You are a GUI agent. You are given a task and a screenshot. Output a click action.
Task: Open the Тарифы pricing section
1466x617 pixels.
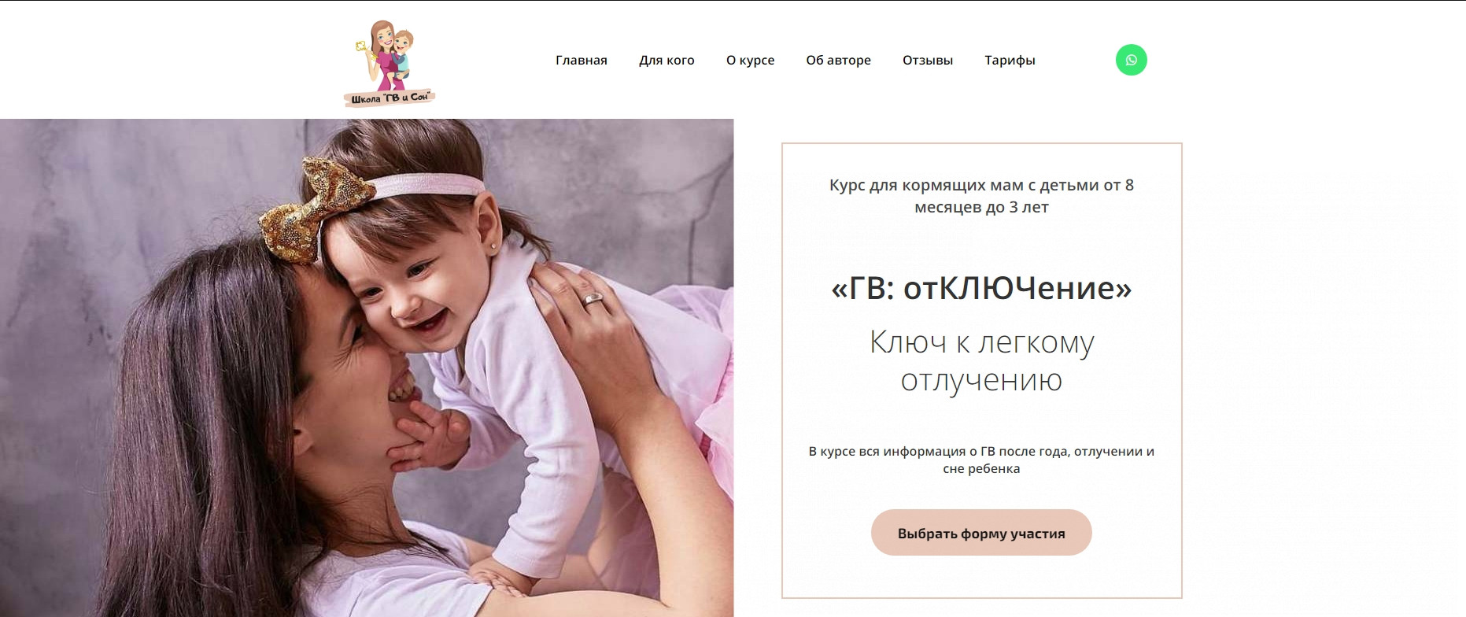[1010, 60]
